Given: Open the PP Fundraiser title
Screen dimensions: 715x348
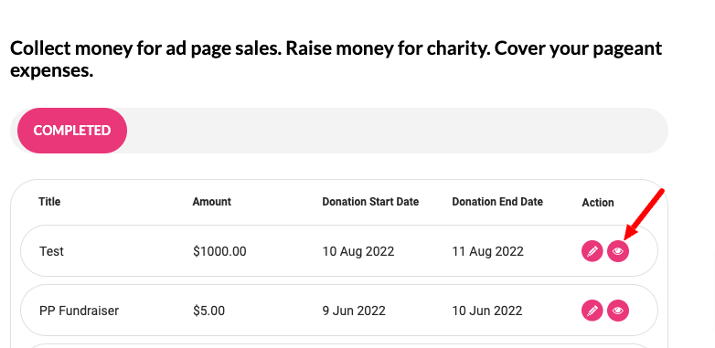Looking at the screenshot, I should 79,311.
